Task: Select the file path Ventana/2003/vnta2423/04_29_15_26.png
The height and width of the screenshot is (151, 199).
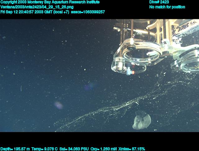Action: (37, 7)
